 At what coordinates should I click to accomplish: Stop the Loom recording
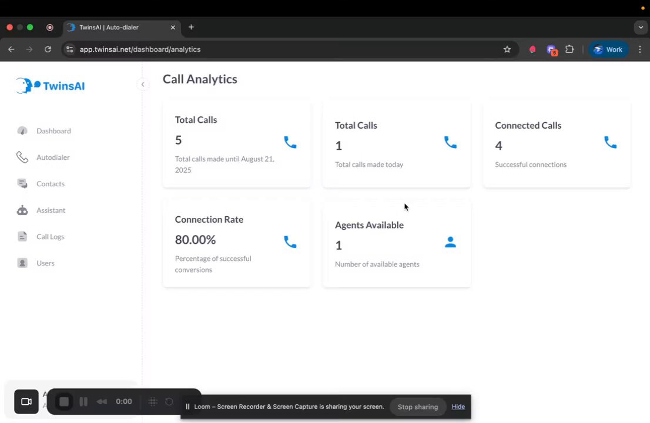tap(64, 402)
